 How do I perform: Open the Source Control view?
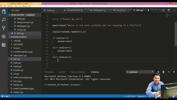[x=4, y=28]
